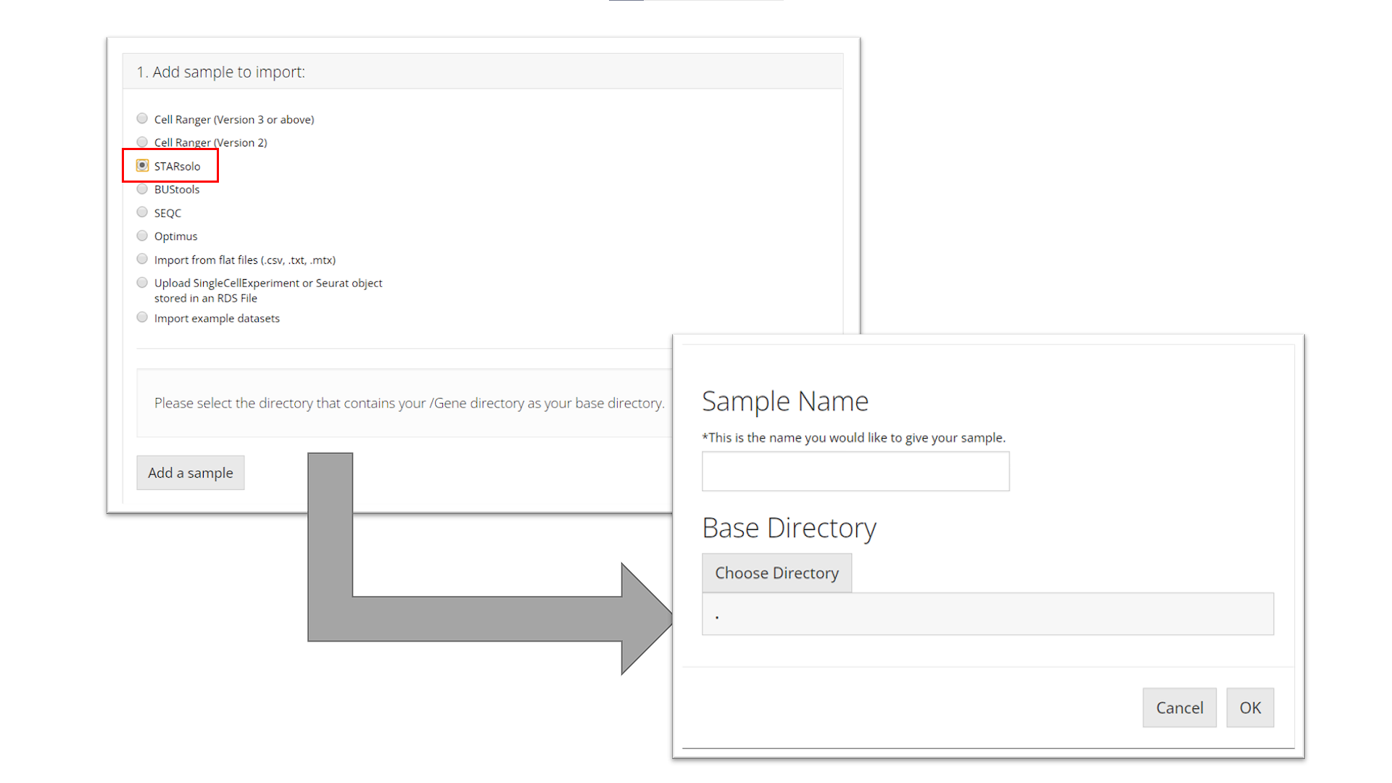Click the base directory path field
The width and height of the screenshot is (1392, 783).
click(987, 614)
